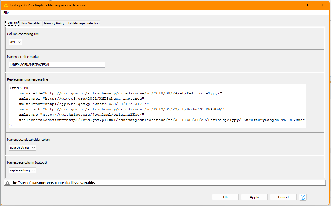Maximize the dialog window
This screenshot has width=331, height=206.
point(309,5)
